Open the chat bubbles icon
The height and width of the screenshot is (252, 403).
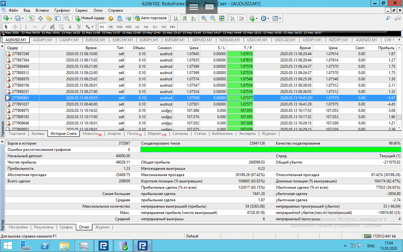point(397,18)
